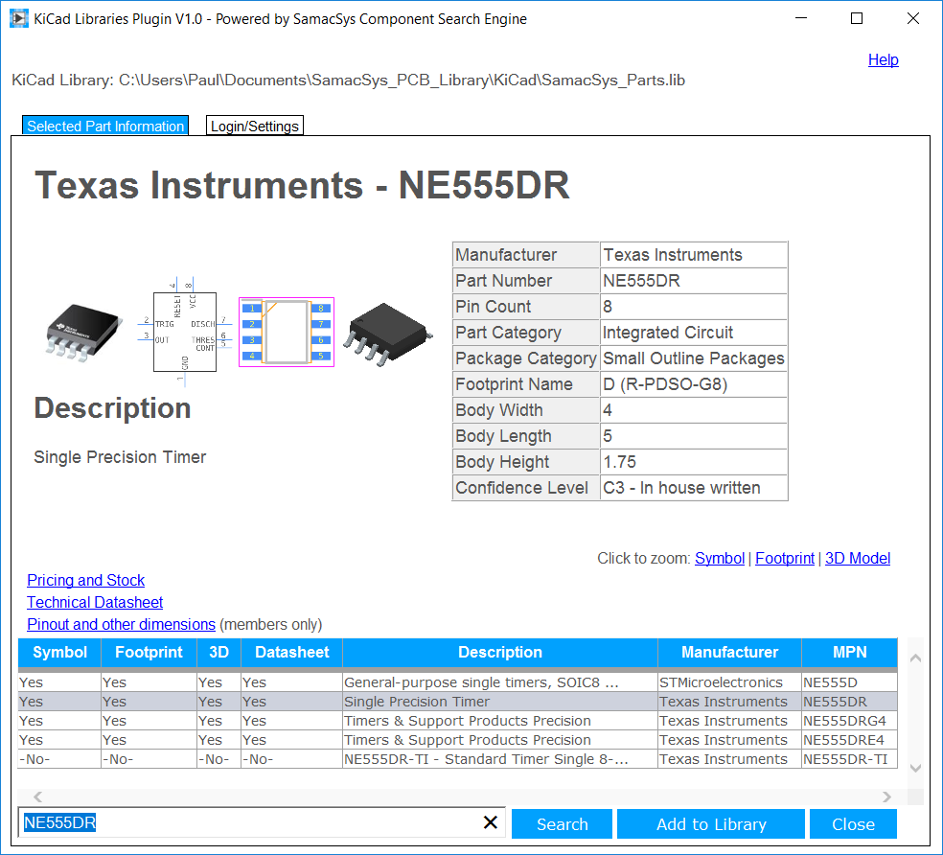Sort results by the Symbol column header

pyautogui.click(x=59, y=652)
